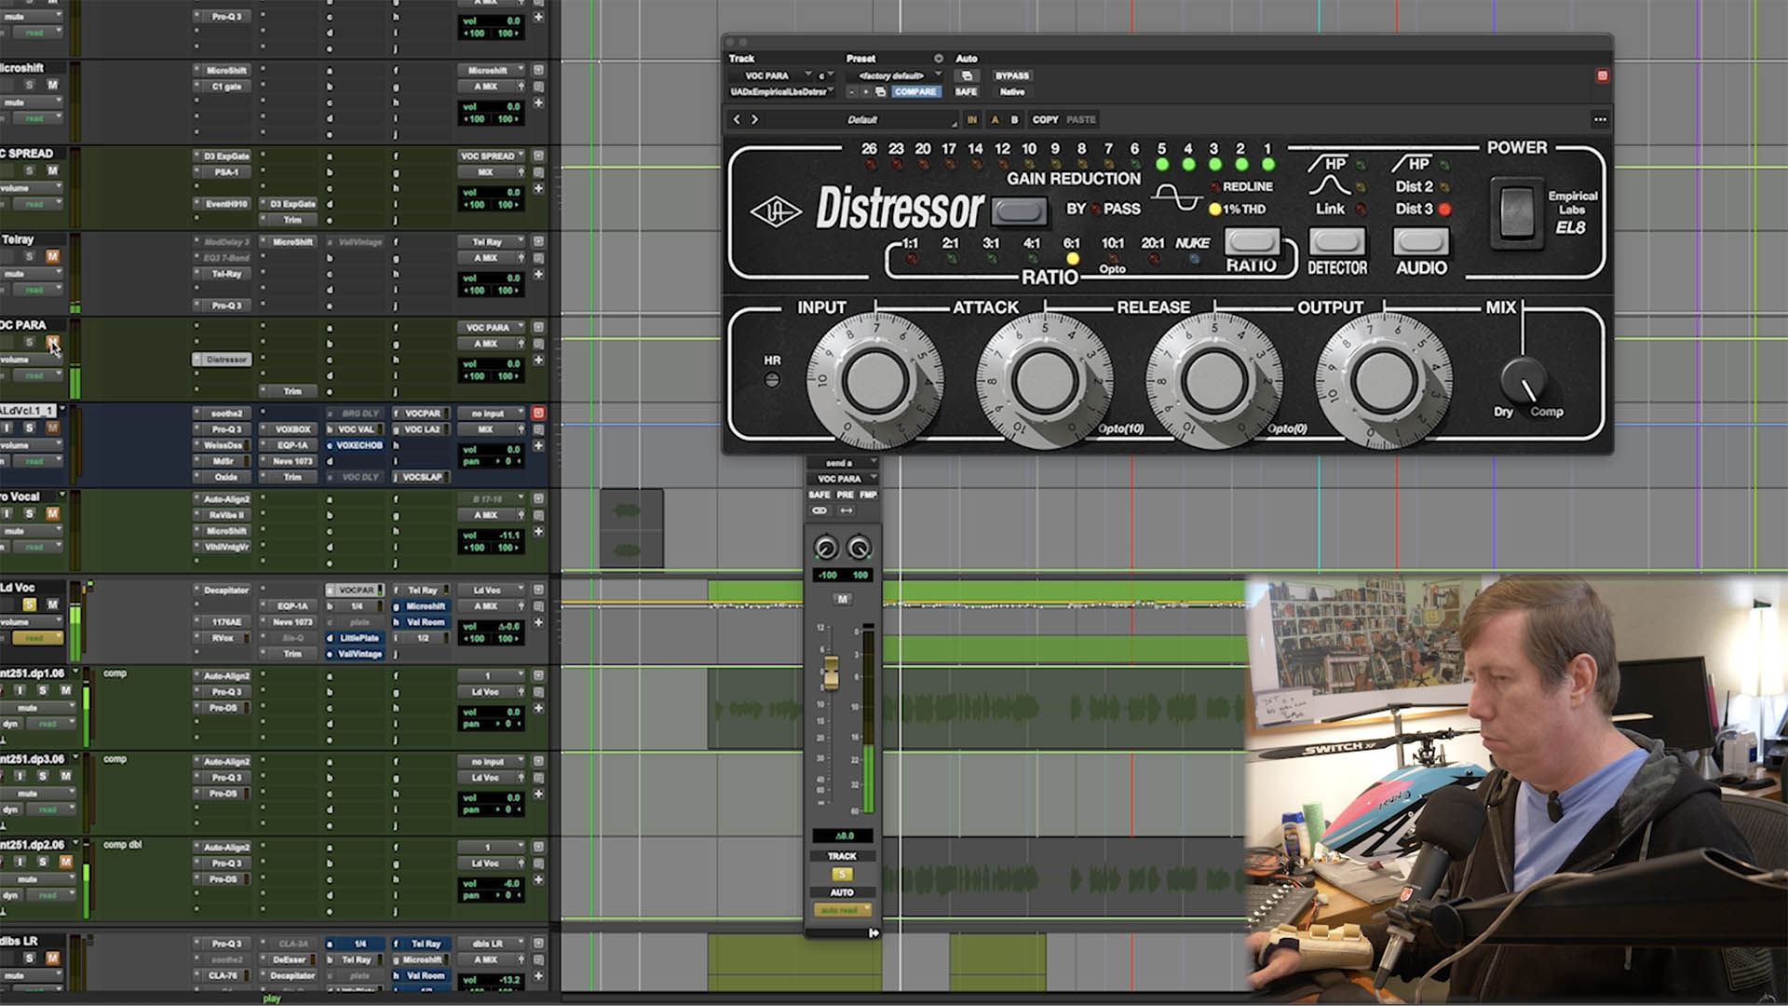Click the send level value field

point(842,836)
